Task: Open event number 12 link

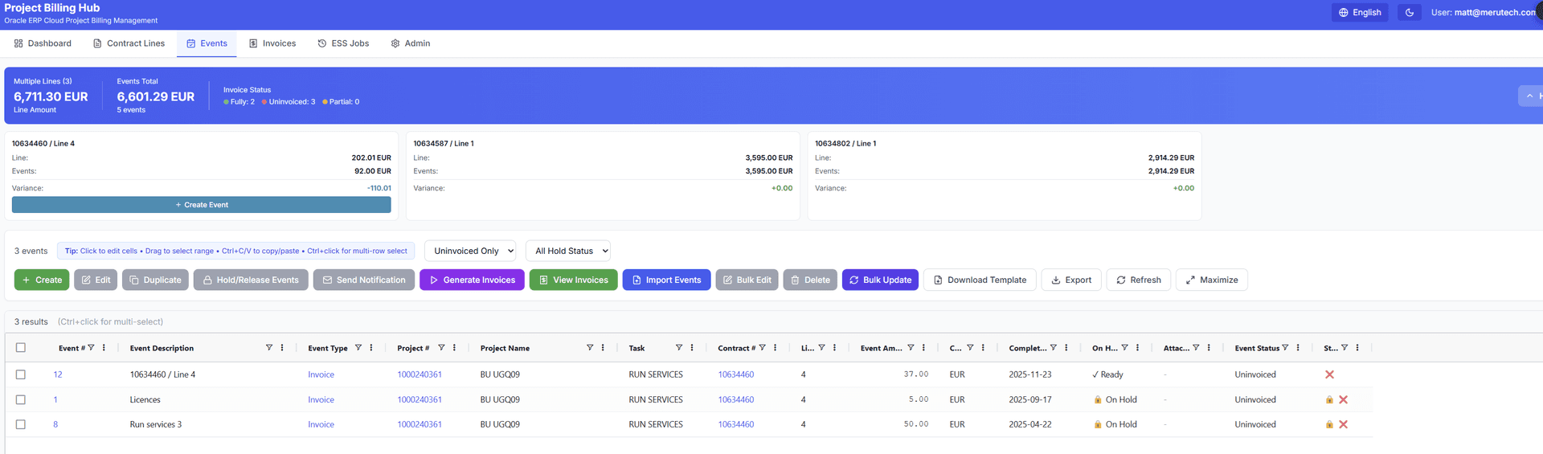Action: [58, 374]
